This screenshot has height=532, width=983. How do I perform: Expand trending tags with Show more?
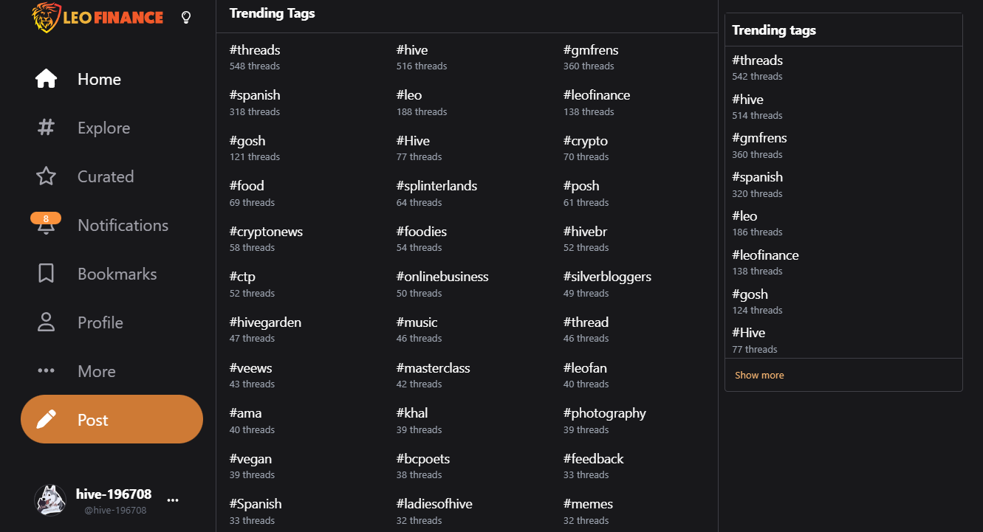pyautogui.click(x=759, y=375)
